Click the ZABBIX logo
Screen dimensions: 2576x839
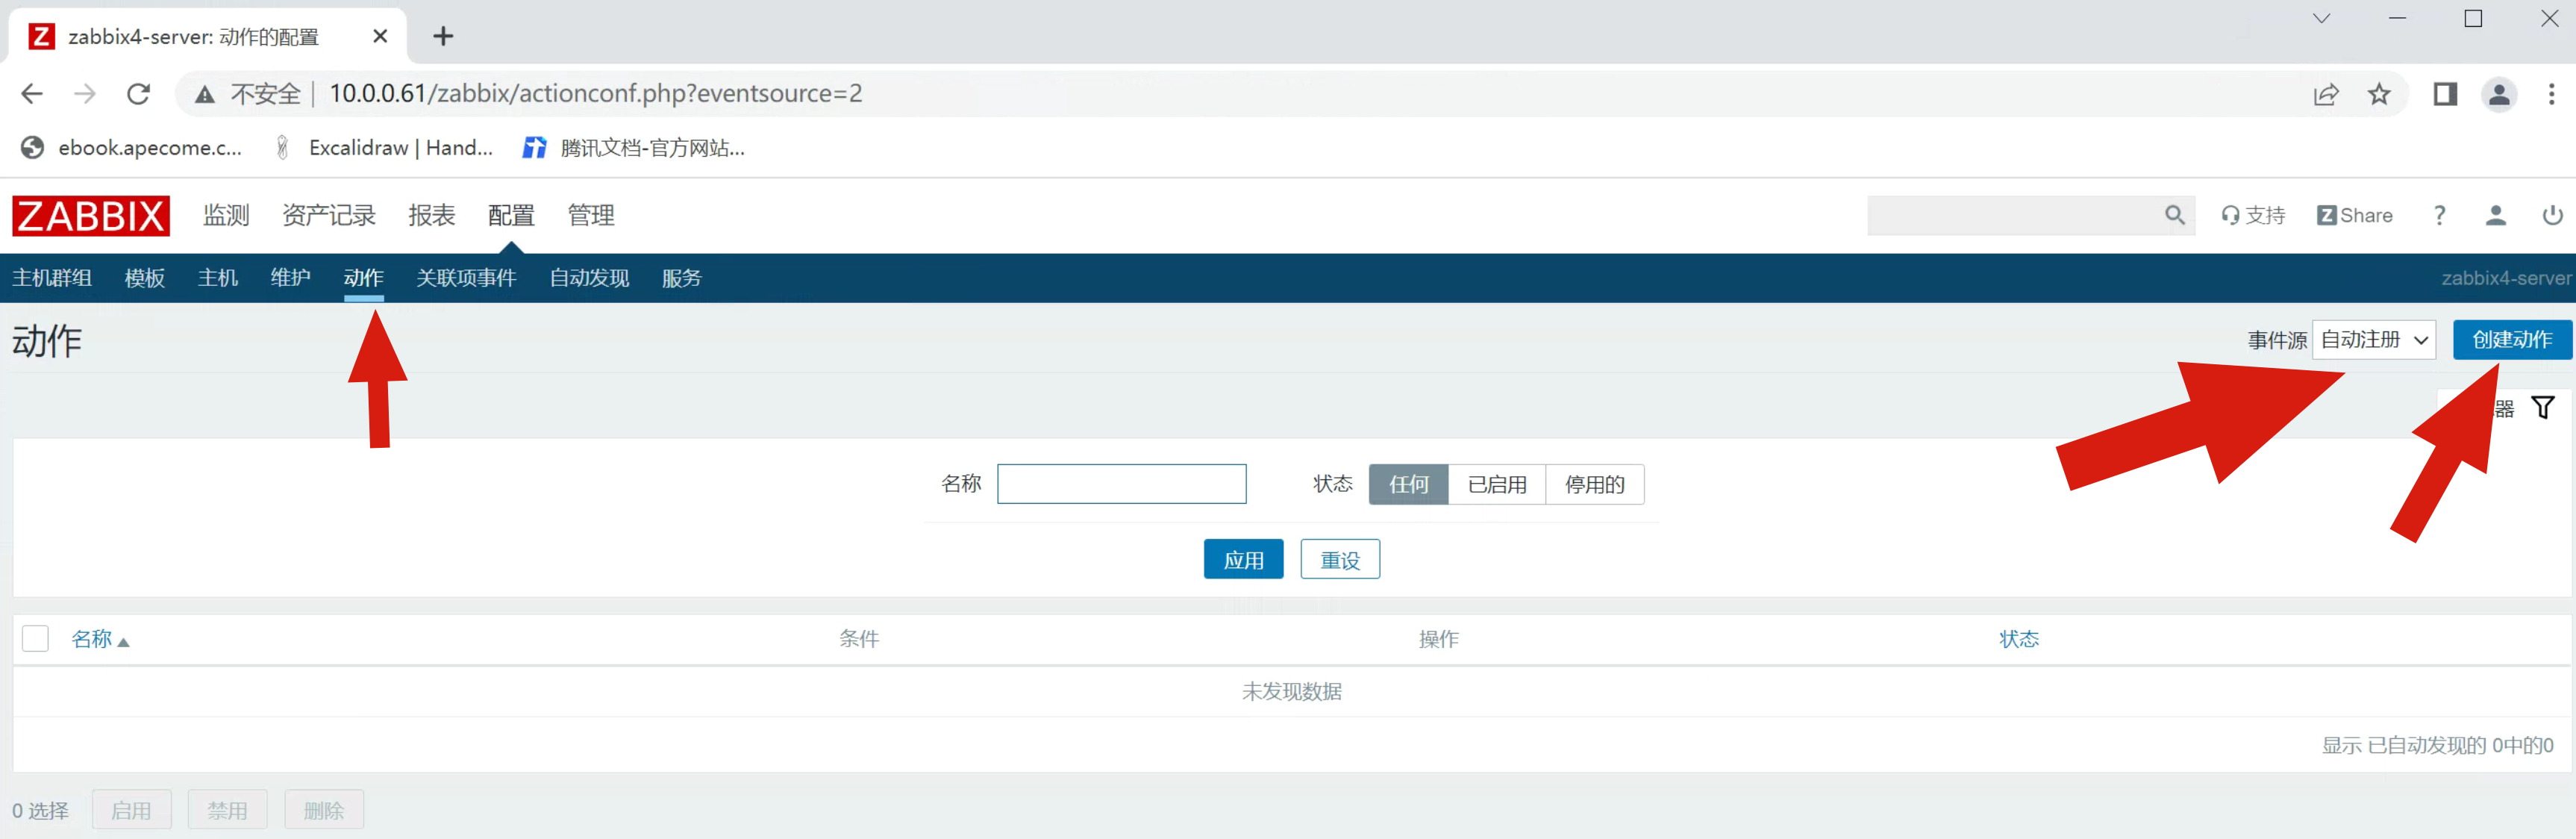tap(91, 215)
